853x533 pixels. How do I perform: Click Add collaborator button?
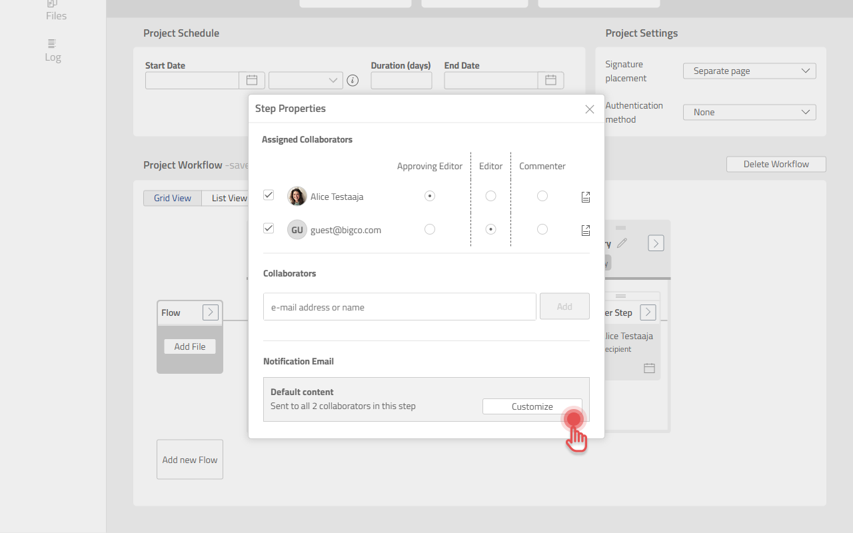coord(564,306)
